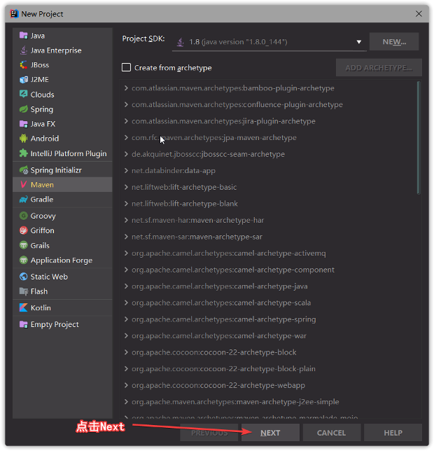Expand maven-archetype-sar entry
This screenshot has height=451, width=434.
click(126, 237)
